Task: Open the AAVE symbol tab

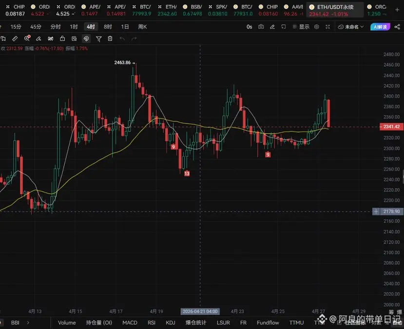Action: click(x=293, y=10)
